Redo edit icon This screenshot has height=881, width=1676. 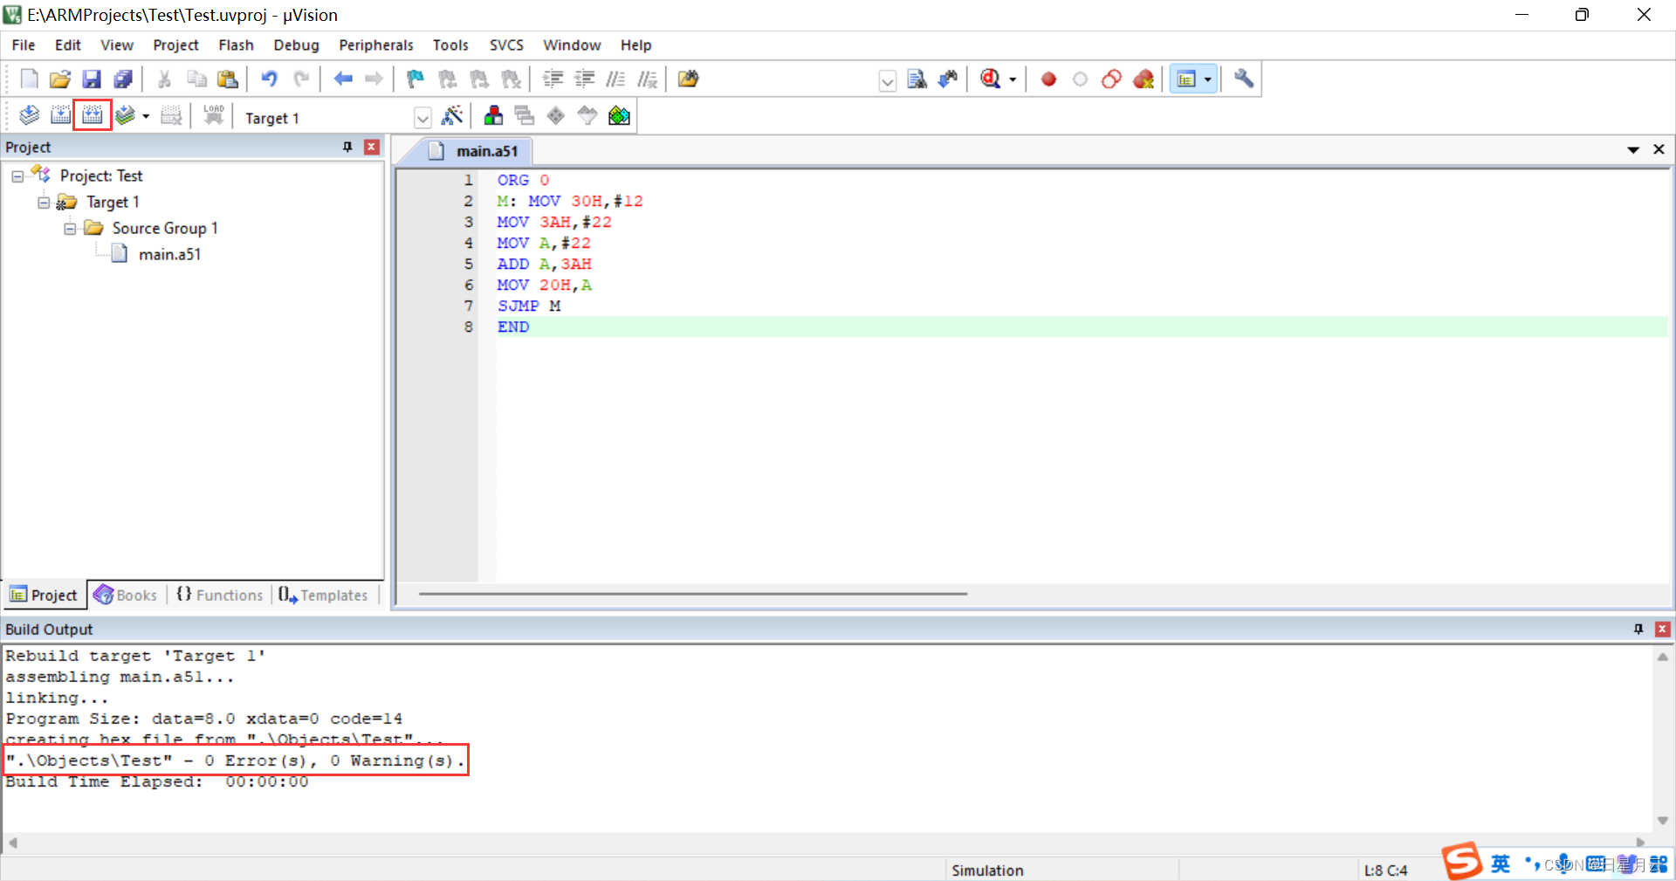[301, 79]
